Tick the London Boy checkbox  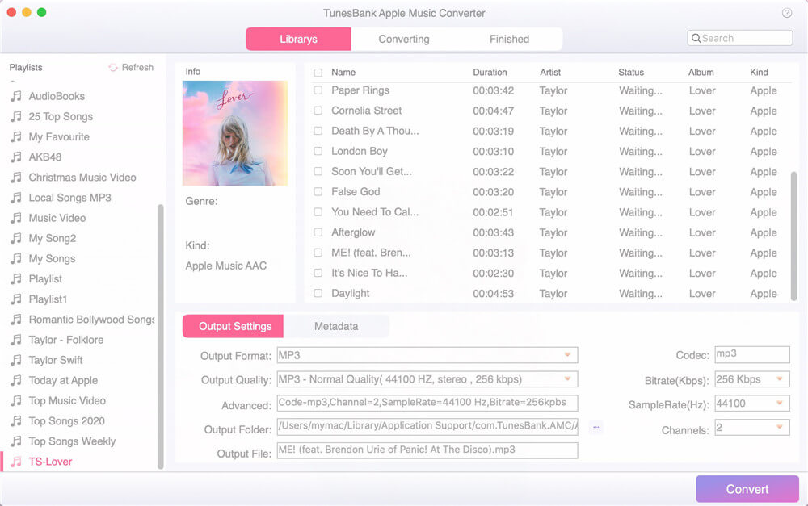coord(318,152)
